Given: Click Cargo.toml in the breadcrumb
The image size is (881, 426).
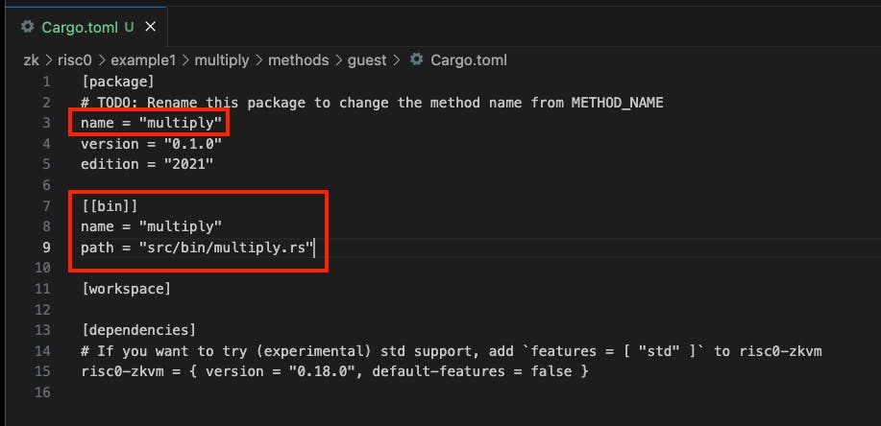Looking at the screenshot, I should click(x=469, y=60).
